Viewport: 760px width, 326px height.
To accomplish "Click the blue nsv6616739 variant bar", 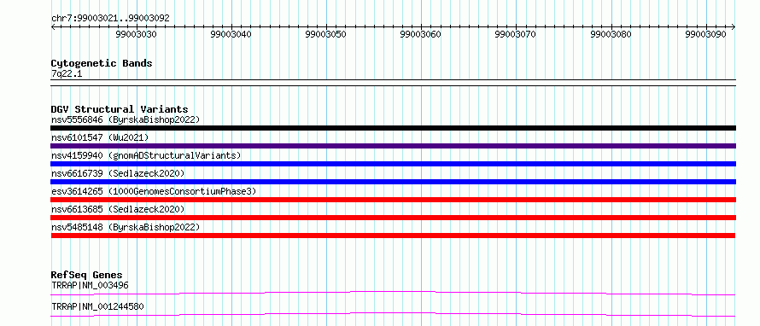I will click(393, 182).
